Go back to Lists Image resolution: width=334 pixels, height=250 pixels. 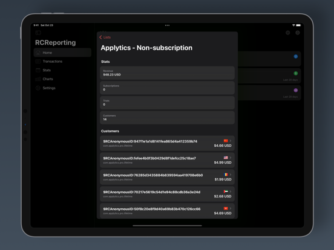(105, 37)
